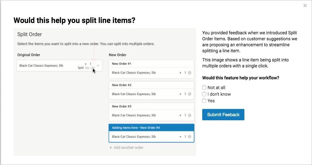Click the Black Cat Classic Espresso original order row
This screenshot has height=165, width=312.
click(59, 65)
